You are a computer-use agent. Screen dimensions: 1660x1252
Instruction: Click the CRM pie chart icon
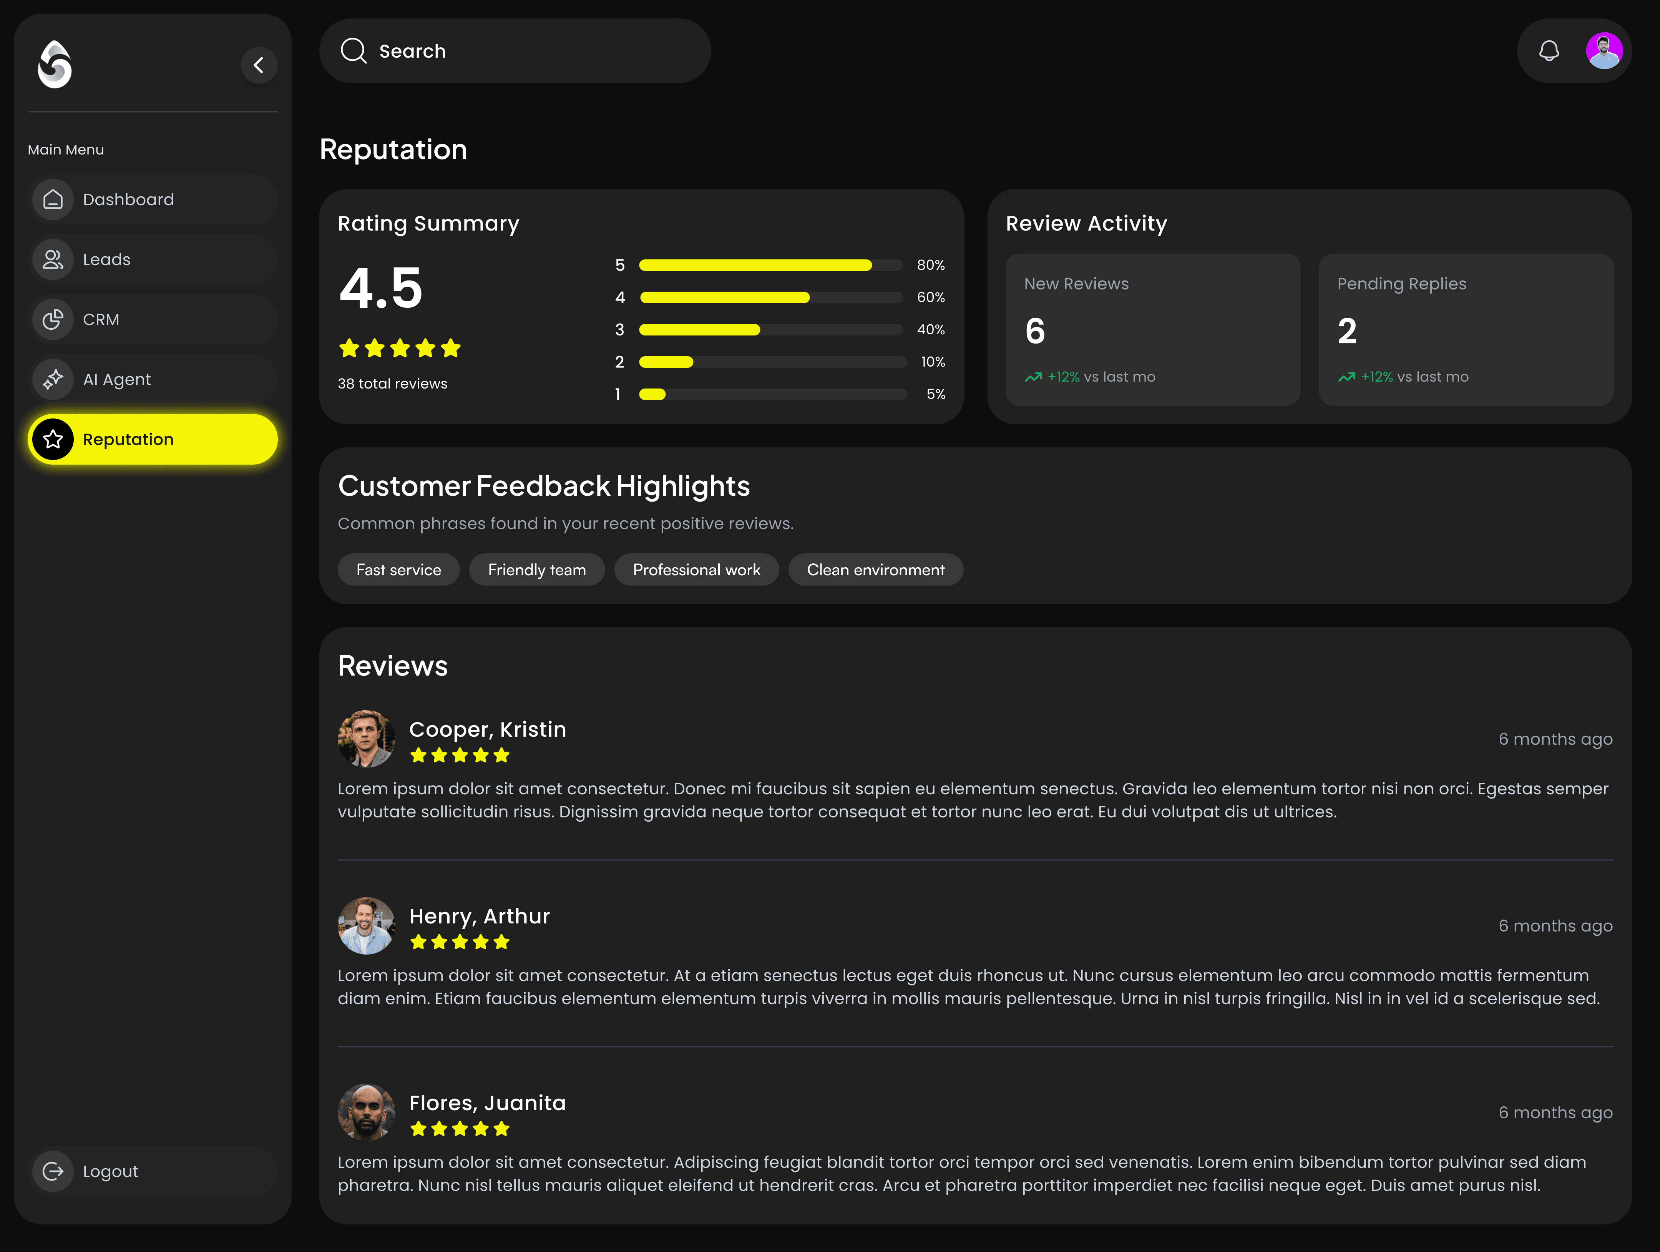pyautogui.click(x=53, y=319)
